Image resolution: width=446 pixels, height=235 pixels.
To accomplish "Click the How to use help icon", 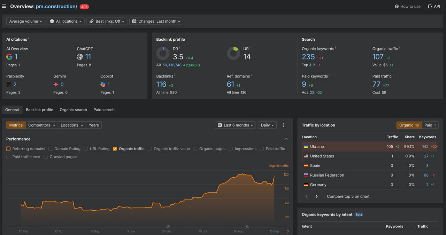I will pyautogui.click(x=397, y=7).
